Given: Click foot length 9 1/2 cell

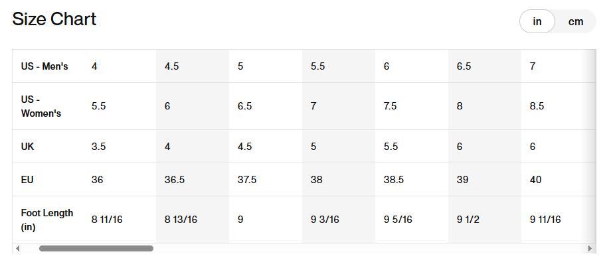Looking at the screenshot, I should (468, 220).
